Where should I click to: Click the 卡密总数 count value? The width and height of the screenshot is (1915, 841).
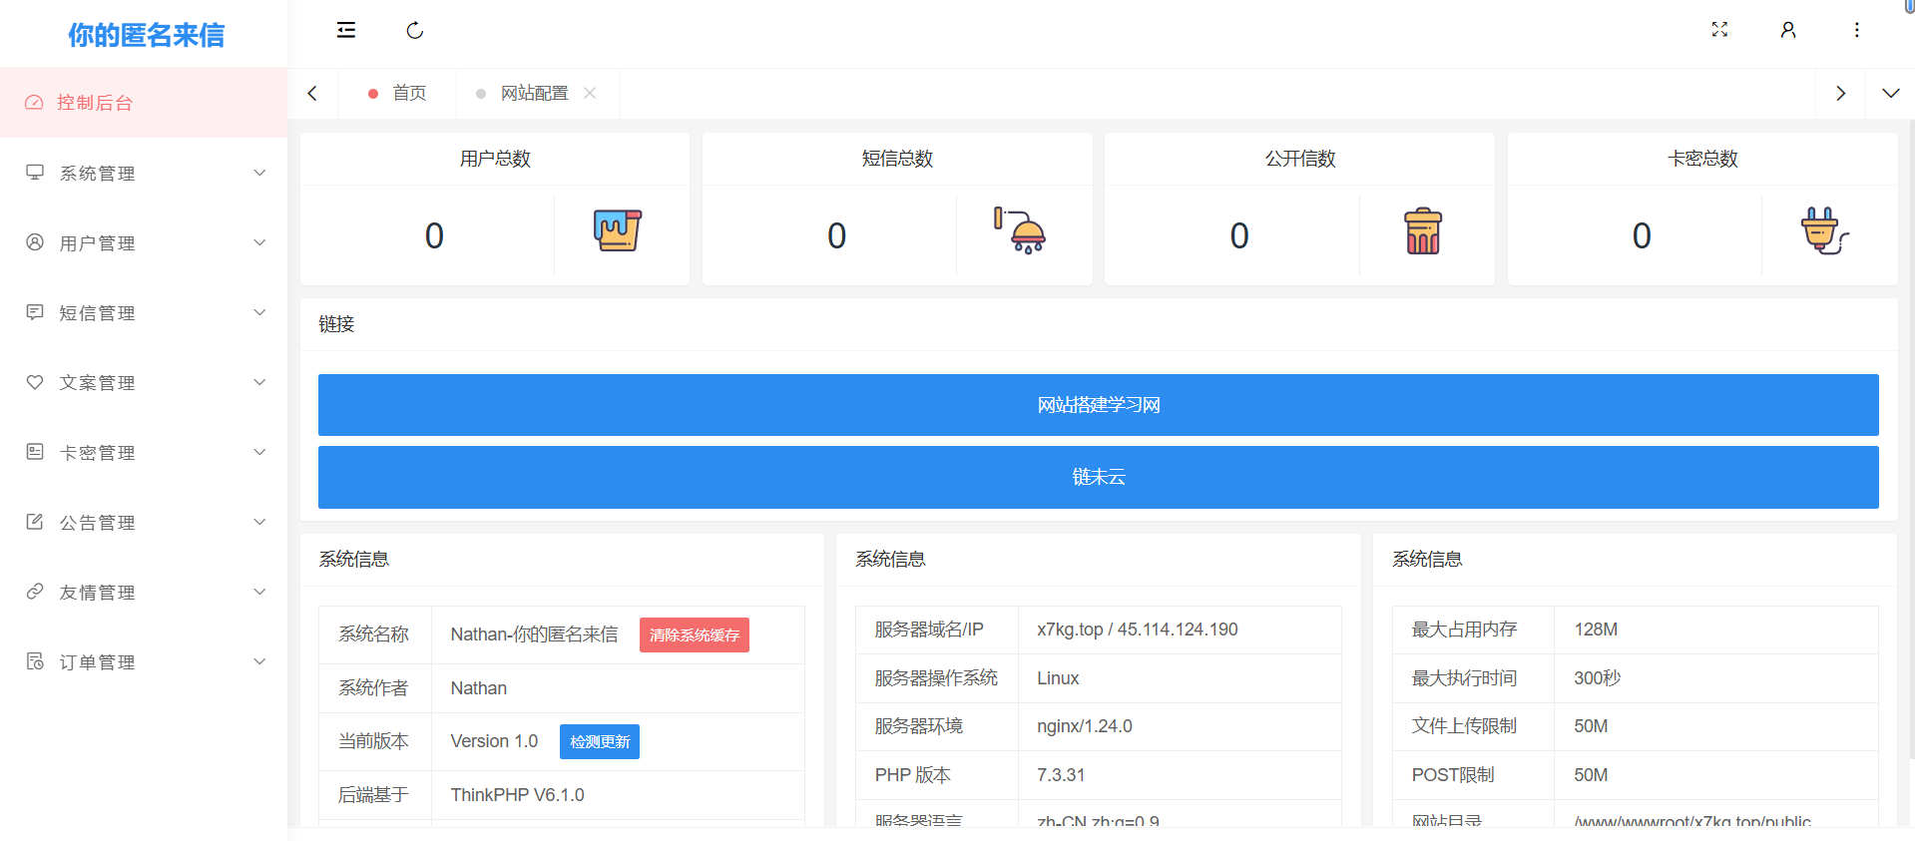(1642, 235)
